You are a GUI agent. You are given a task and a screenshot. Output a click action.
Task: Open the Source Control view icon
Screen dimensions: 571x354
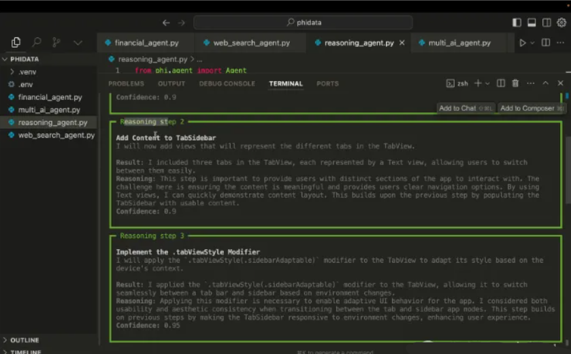[56, 42]
